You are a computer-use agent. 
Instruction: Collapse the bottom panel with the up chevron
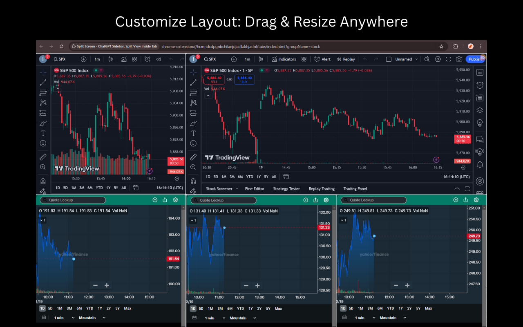coord(457,188)
